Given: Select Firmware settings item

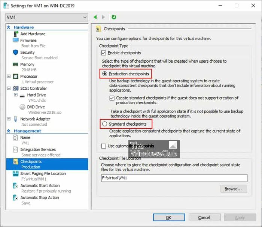Looking at the screenshot, I should 28,41.
